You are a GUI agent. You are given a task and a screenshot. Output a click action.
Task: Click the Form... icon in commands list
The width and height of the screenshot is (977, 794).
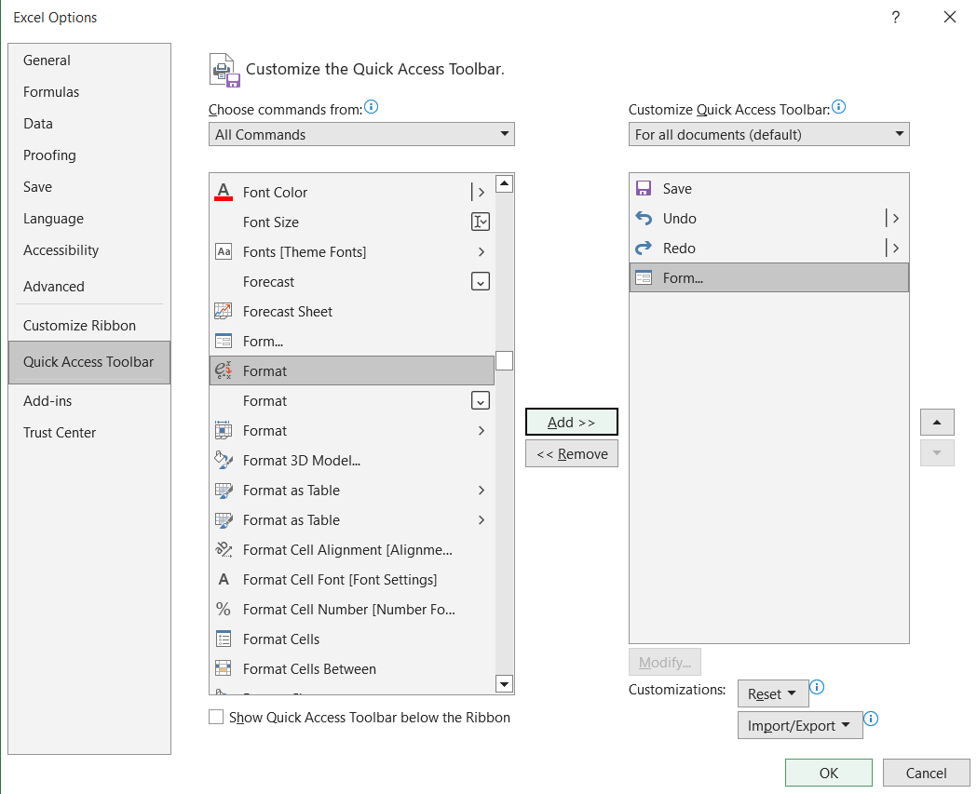pyautogui.click(x=224, y=342)
